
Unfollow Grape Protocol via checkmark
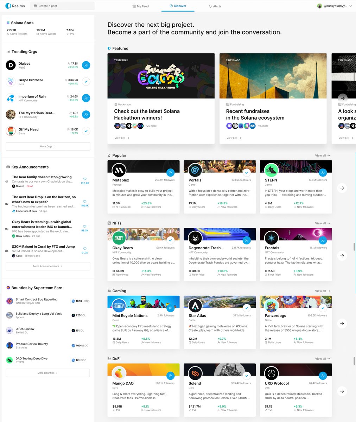pos(86,82)
